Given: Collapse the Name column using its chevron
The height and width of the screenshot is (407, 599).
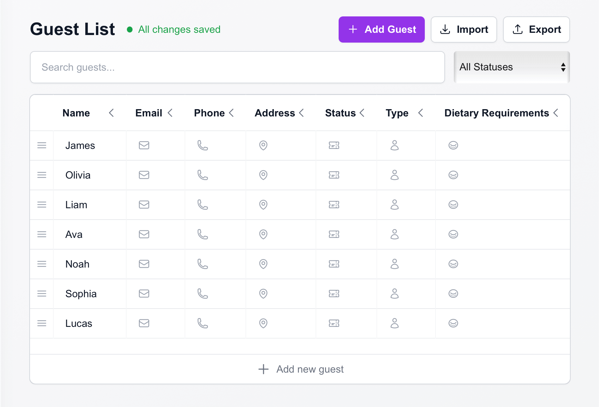Looking at the screenshot, I should point(111,113).
